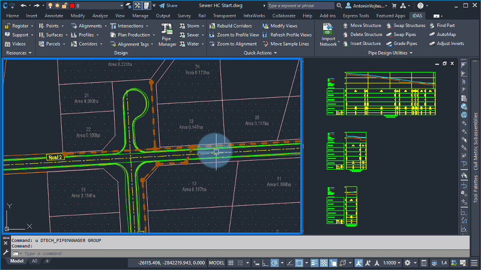Click Swap Structures tool
This screenshot has height=270, width=481.
coord(406,25)
